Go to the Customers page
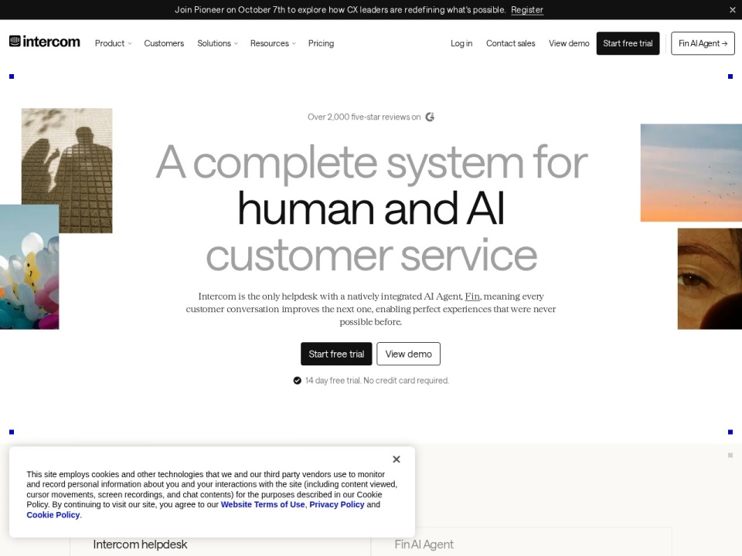Viewport: 742px width, 556px height. click(164, 43)
